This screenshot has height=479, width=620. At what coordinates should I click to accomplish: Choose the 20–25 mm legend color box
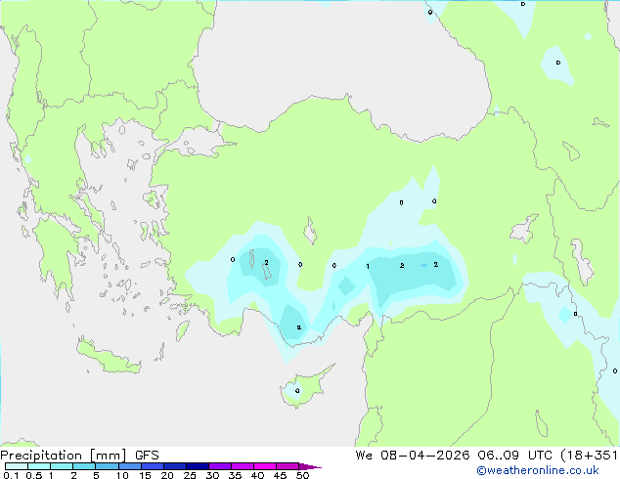[x=175, y=466]
